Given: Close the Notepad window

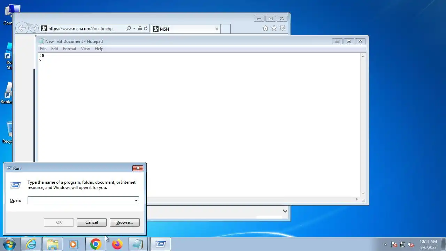Looking at the screenshot, I should click(x=361, y=41).
